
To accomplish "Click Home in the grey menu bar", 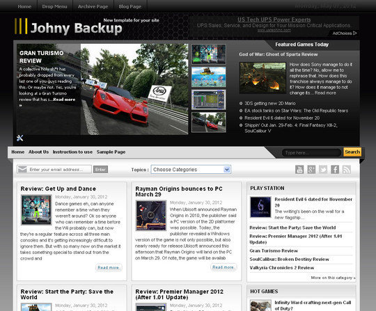I will [x=17, y=152].
